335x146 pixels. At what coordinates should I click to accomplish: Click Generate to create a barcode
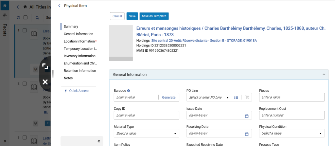click(168, 97)
